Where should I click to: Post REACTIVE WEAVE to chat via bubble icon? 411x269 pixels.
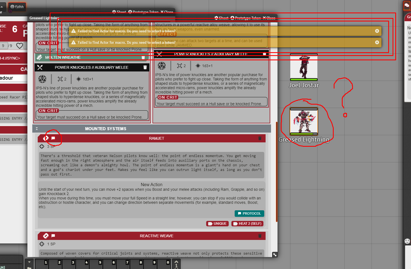[x=53, y=236]
